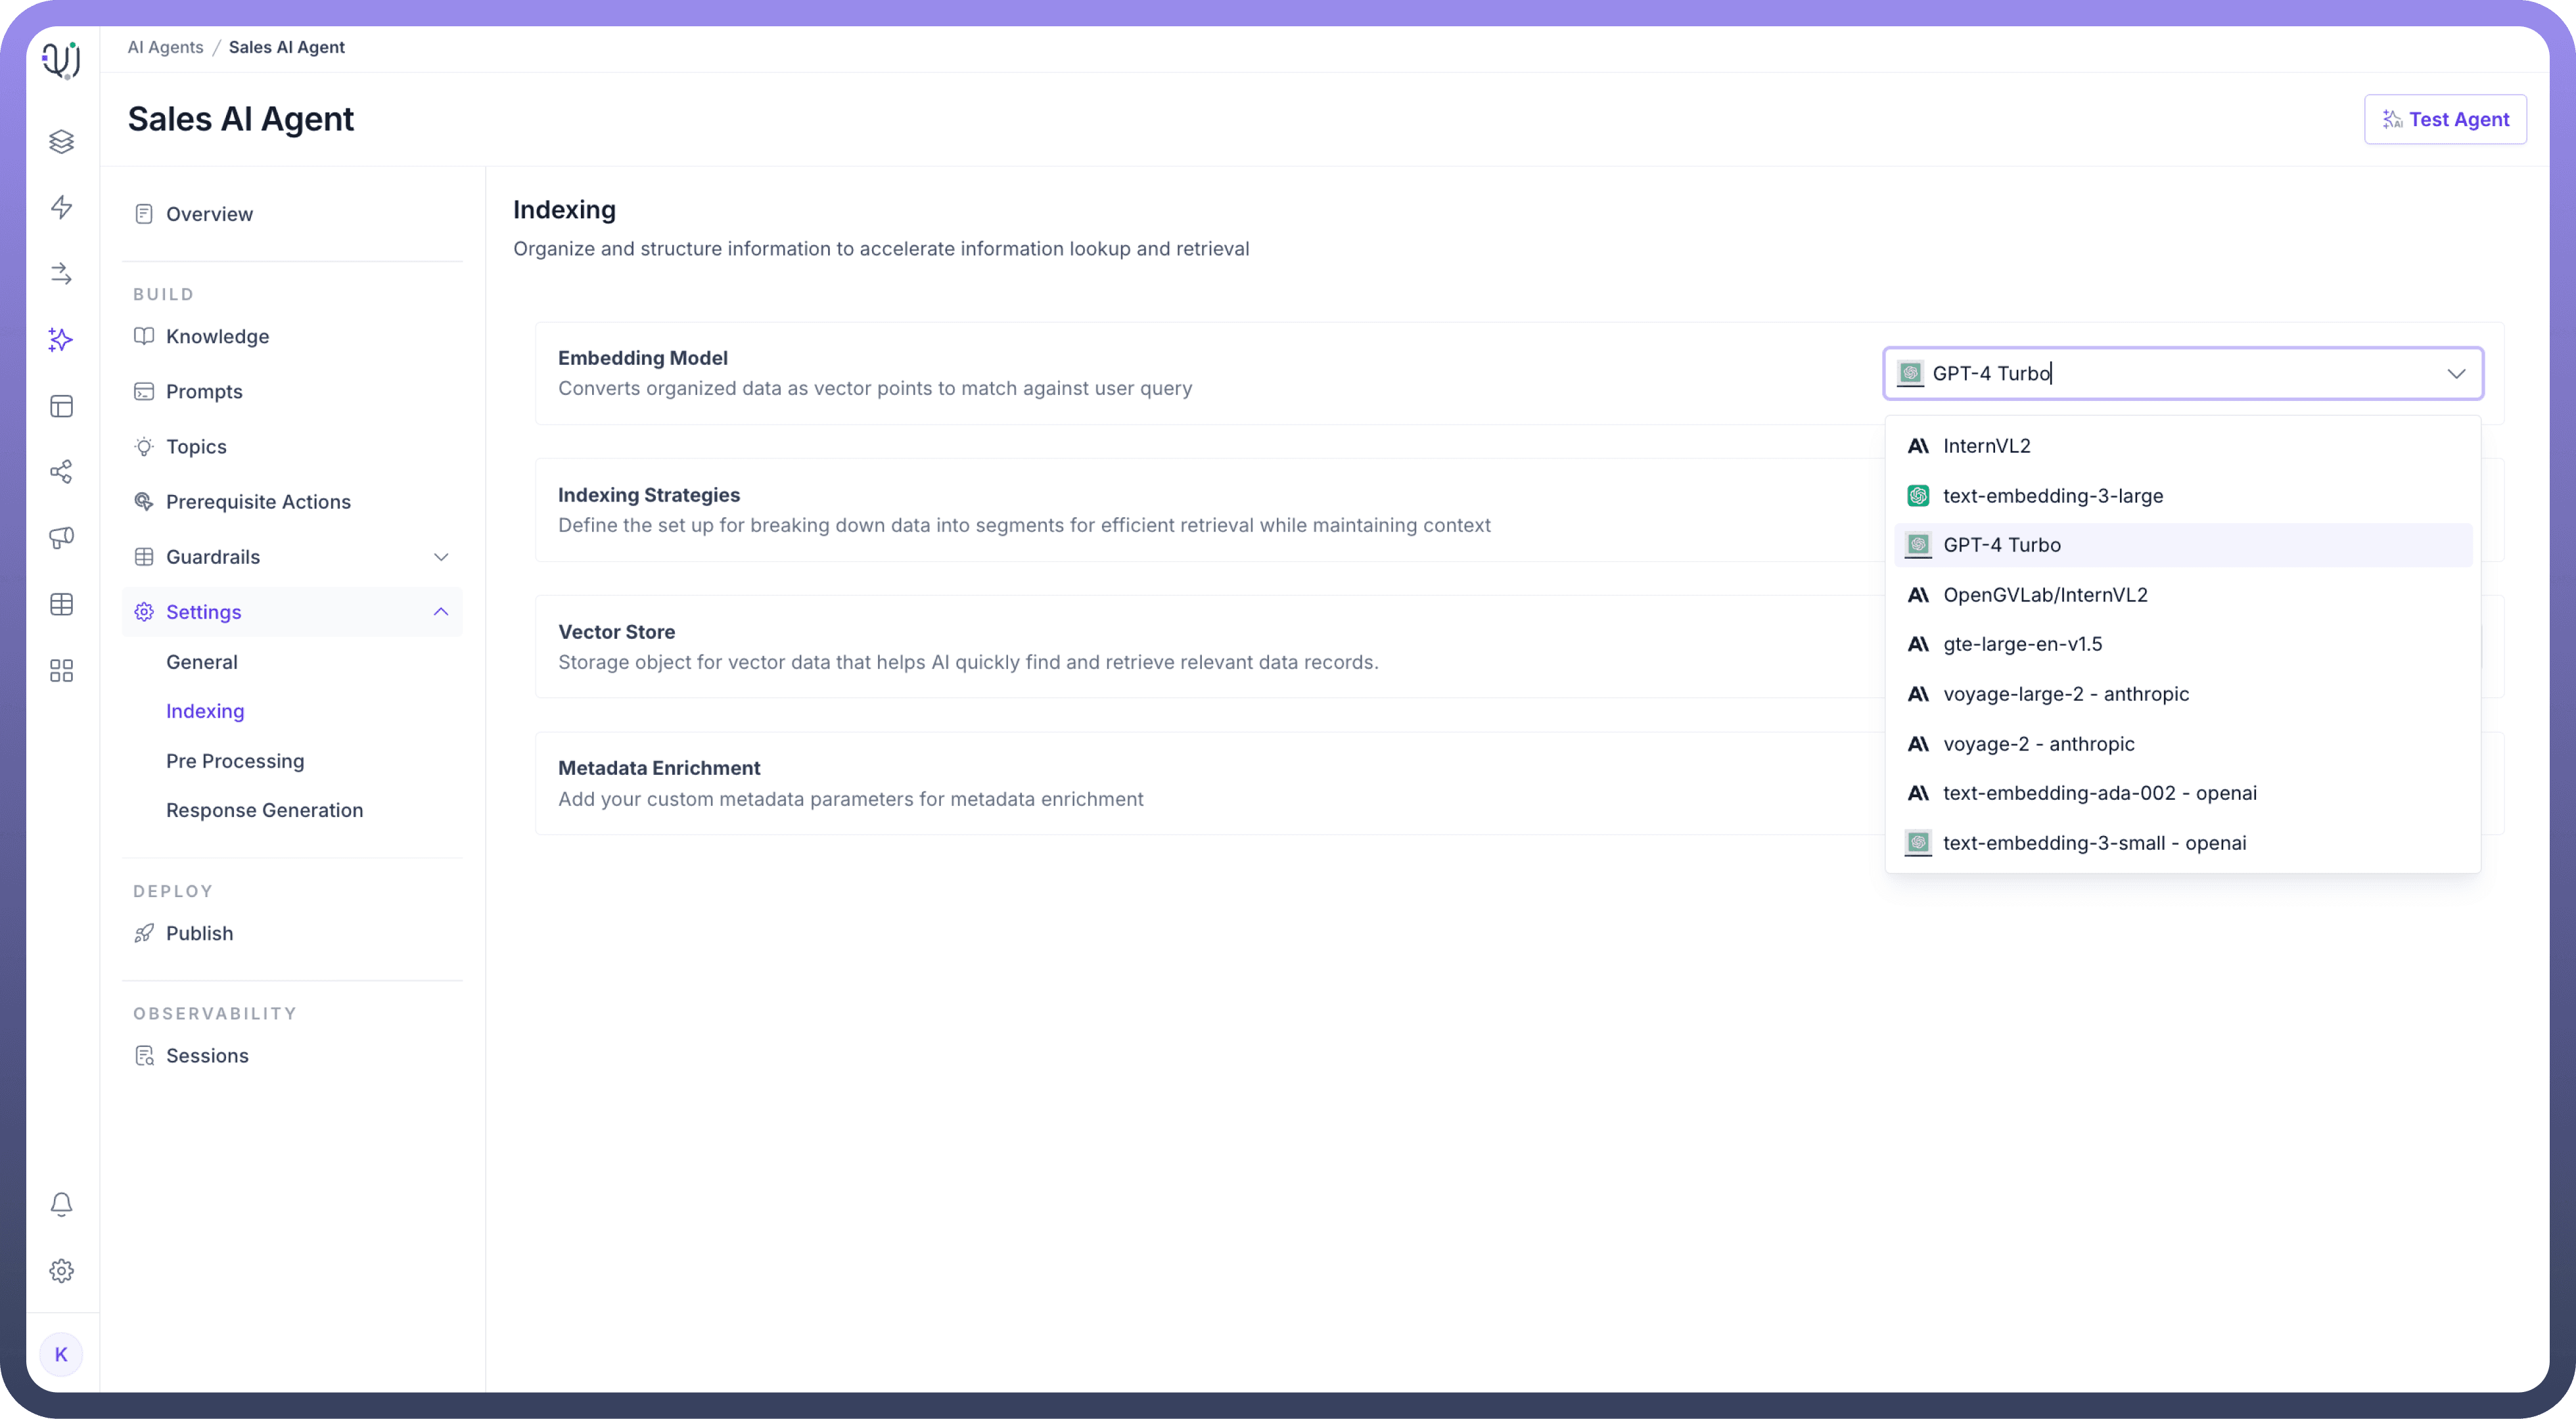This screenshot has height=1419, width=2576.
Task: Toggle the Embedding Model dropdown arrow
Action: pos(2456,374)
